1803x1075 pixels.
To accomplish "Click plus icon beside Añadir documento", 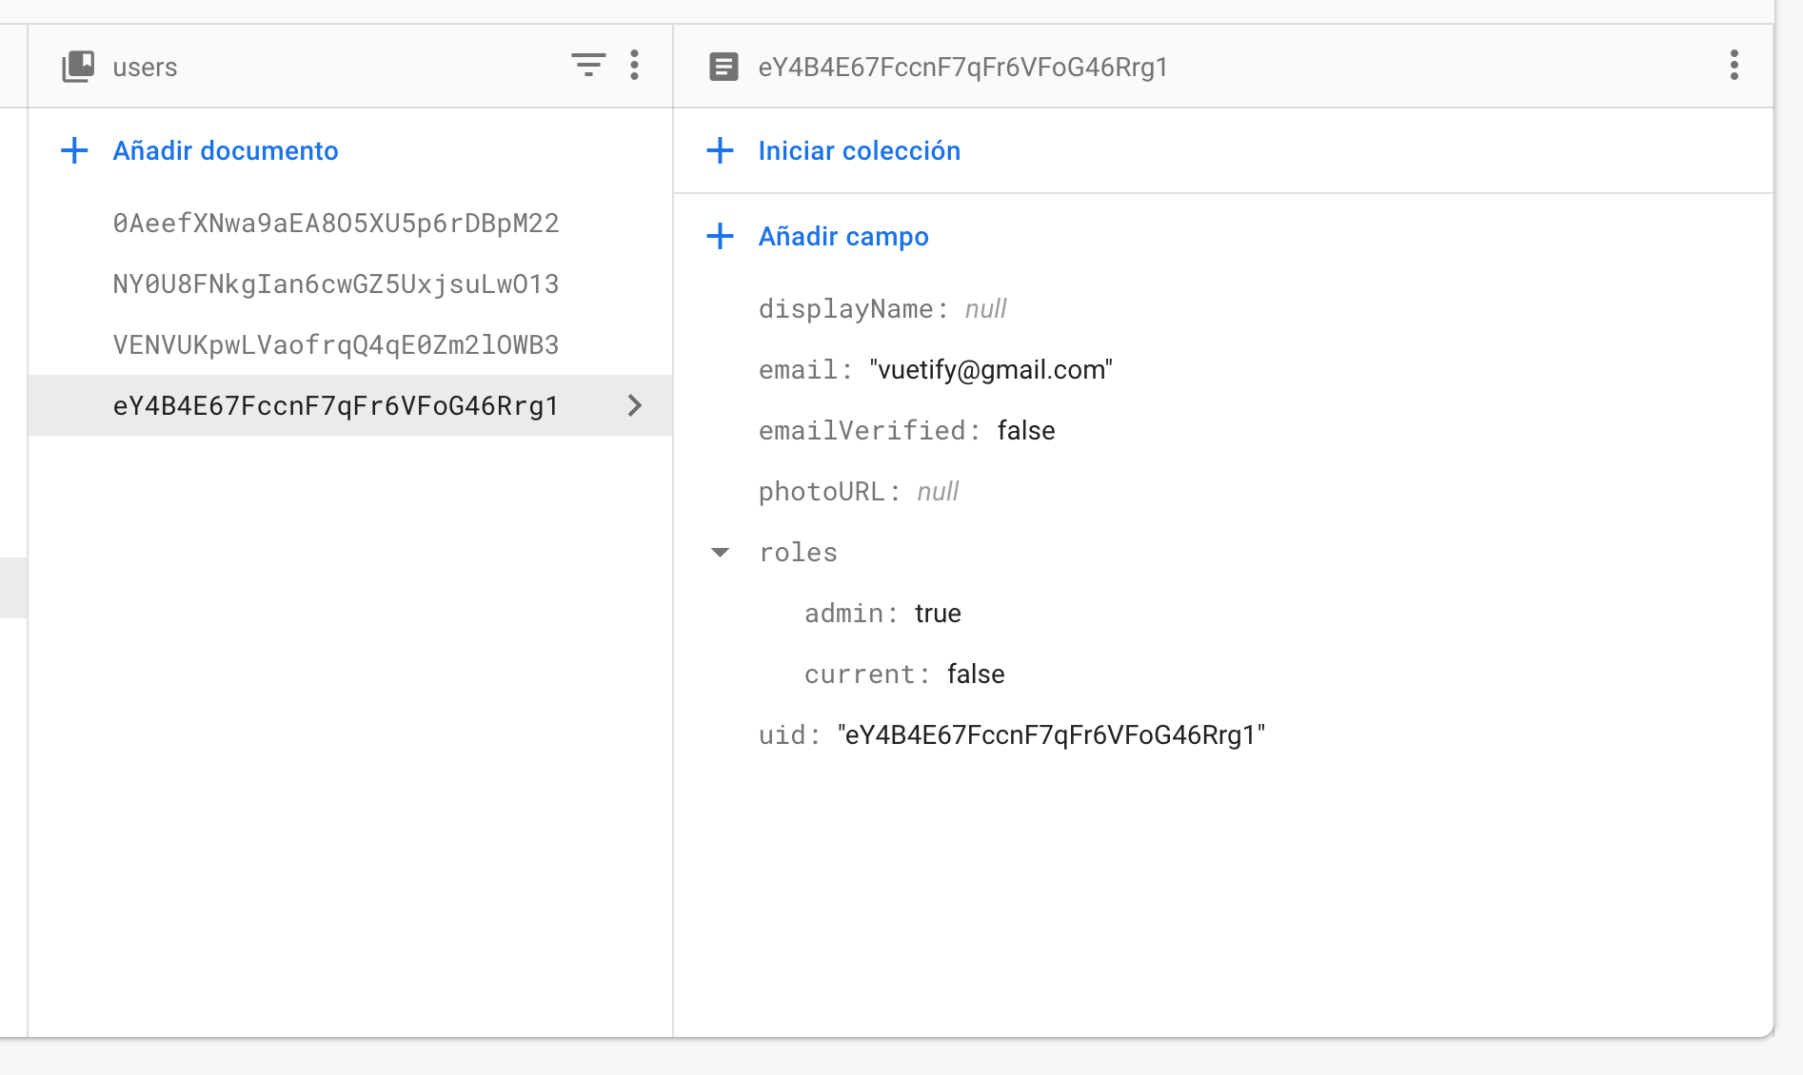I will tap(74, 150).
